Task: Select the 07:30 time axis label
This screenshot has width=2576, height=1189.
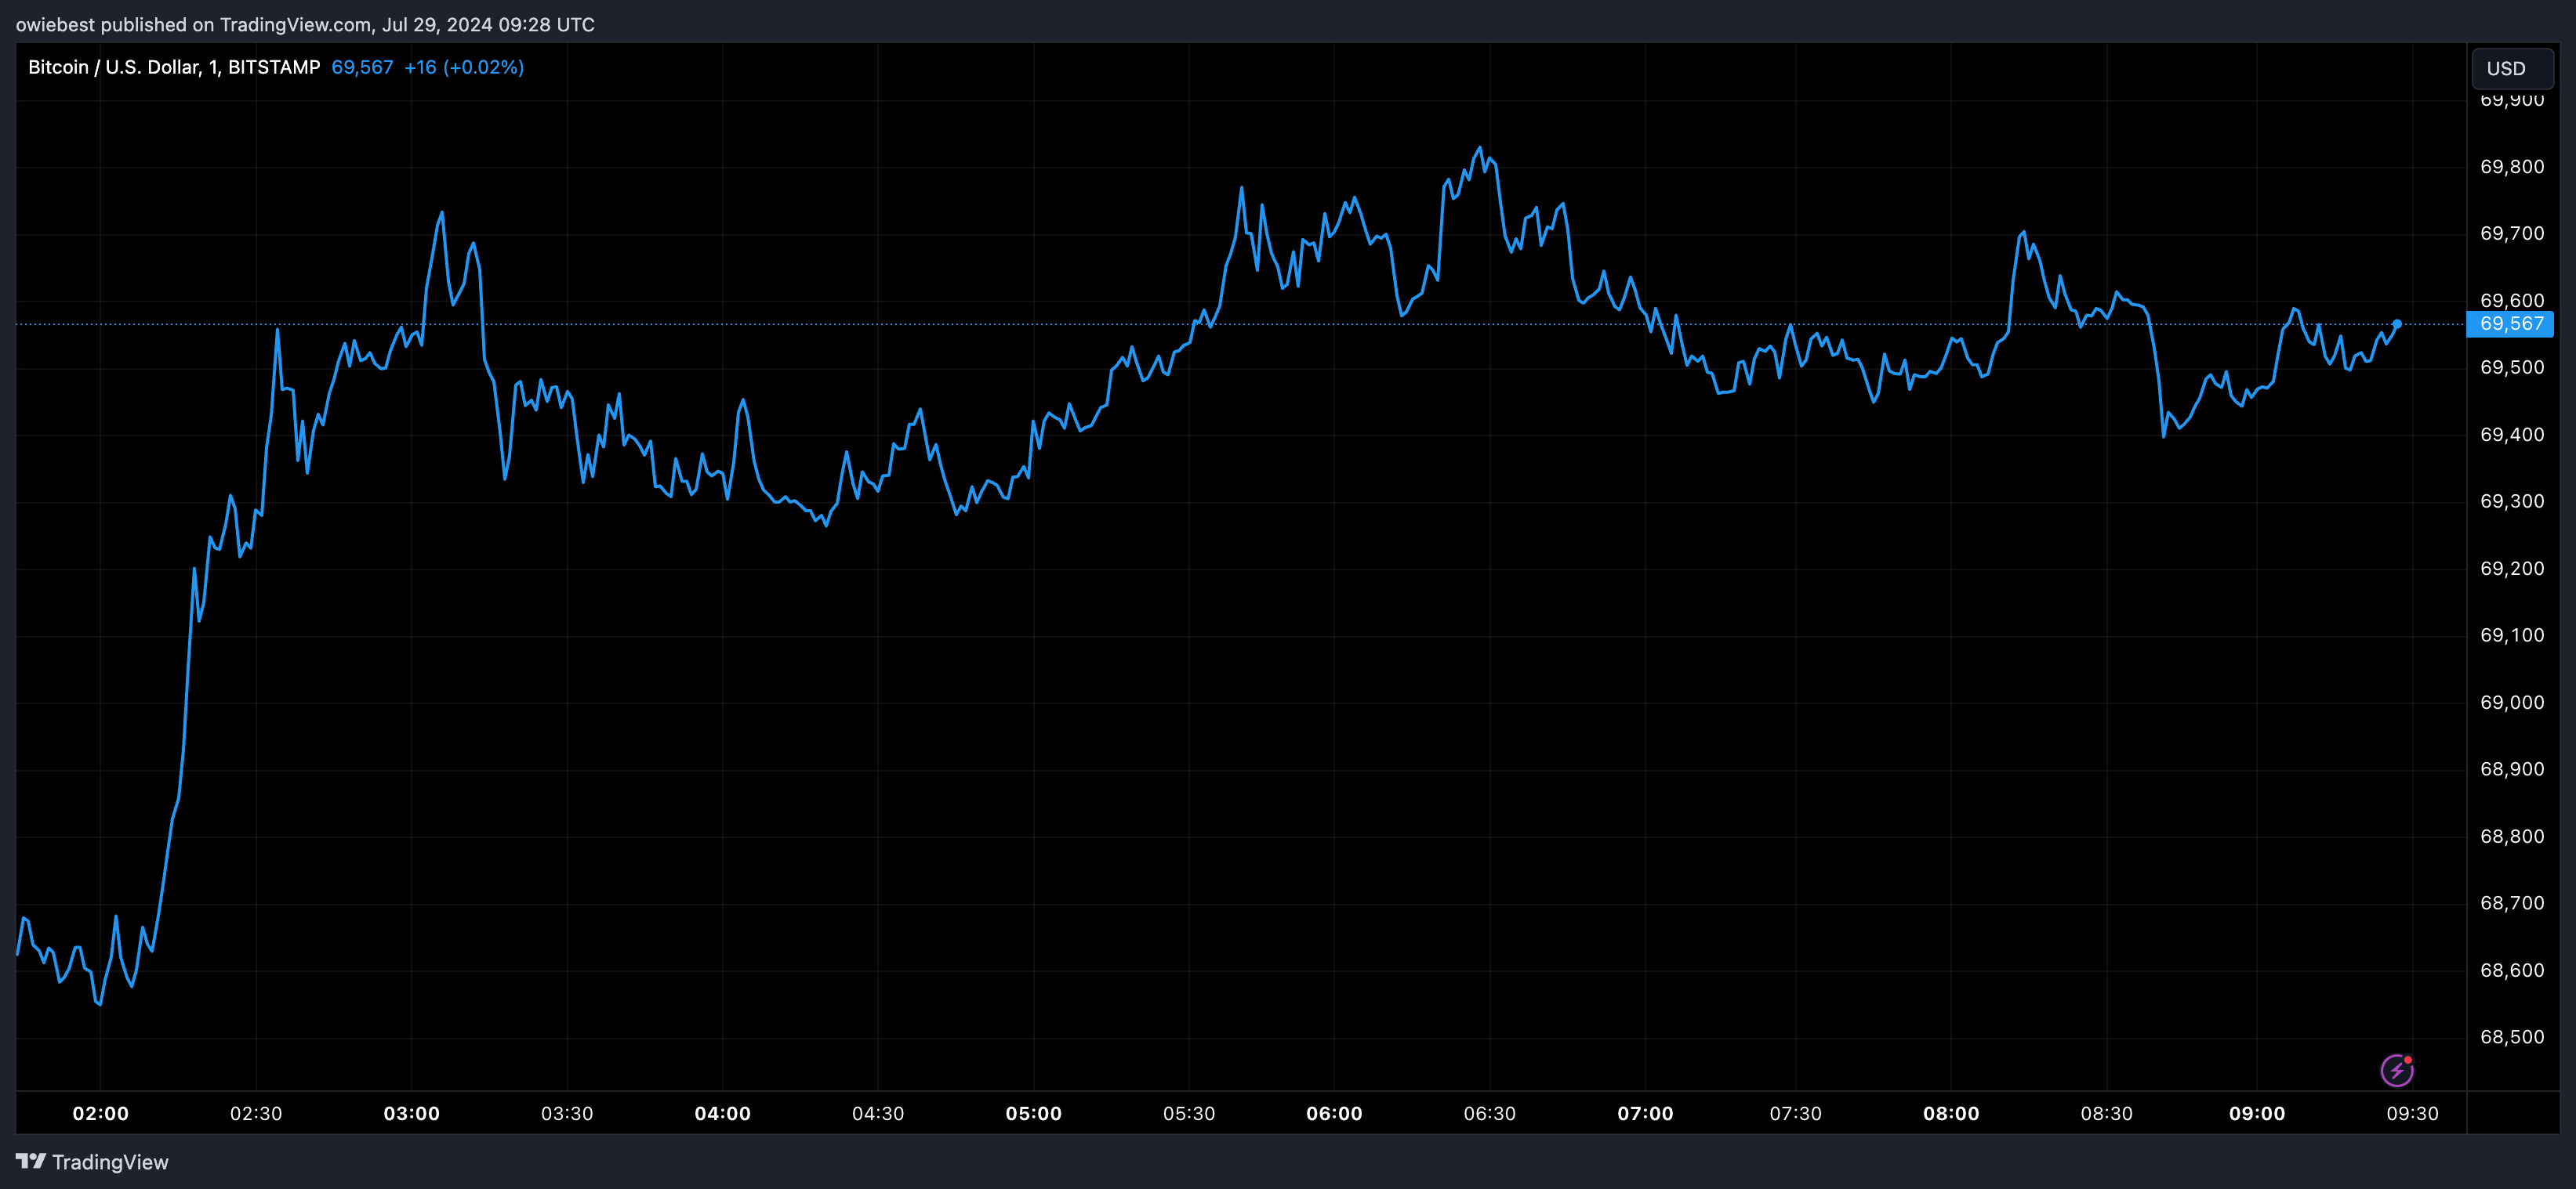Action: point(1795,1113)
